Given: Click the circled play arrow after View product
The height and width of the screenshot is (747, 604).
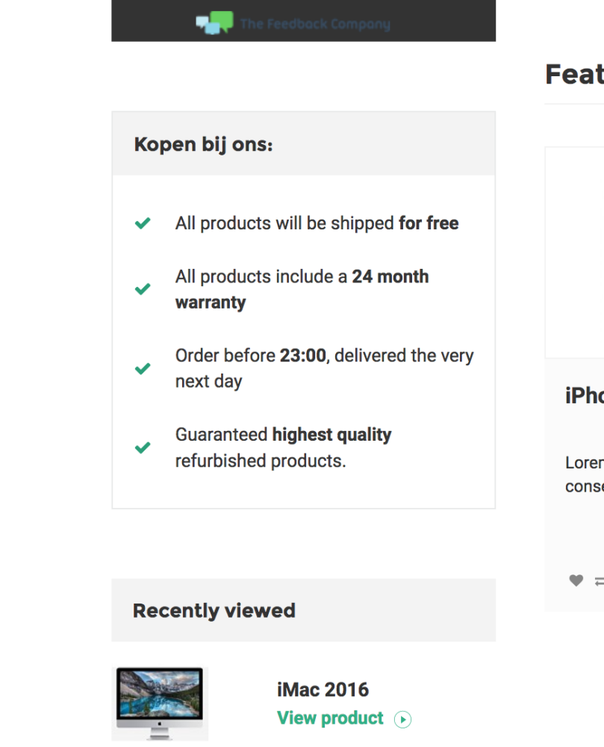Looking at the screenshot, I should click(x=402, y=719).
